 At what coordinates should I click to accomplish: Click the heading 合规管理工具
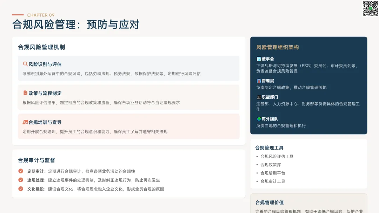[x=269, y=147]
